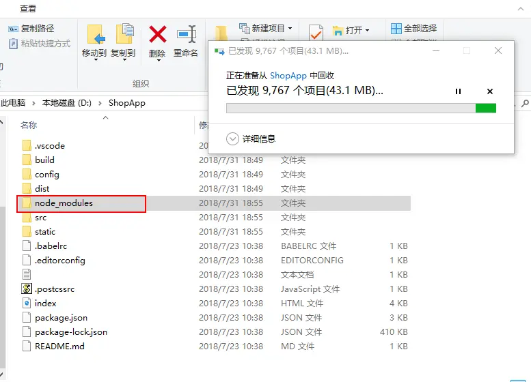531x382 pixels.
Task: Select the build folder
Action: 44,160
